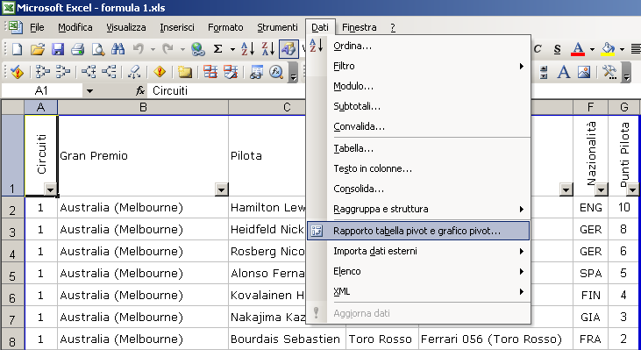Click Remove Precedent Arrows icon
The width and height of the screenshot is (641, 350).
coord(62,73)
